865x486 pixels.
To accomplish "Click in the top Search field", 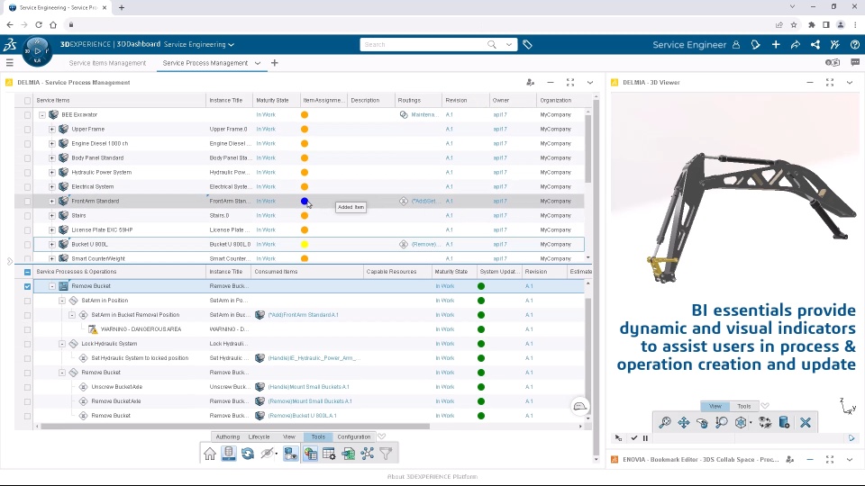I will 423,45.
